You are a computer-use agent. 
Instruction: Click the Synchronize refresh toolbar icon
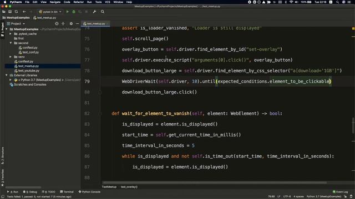point(16,12)
